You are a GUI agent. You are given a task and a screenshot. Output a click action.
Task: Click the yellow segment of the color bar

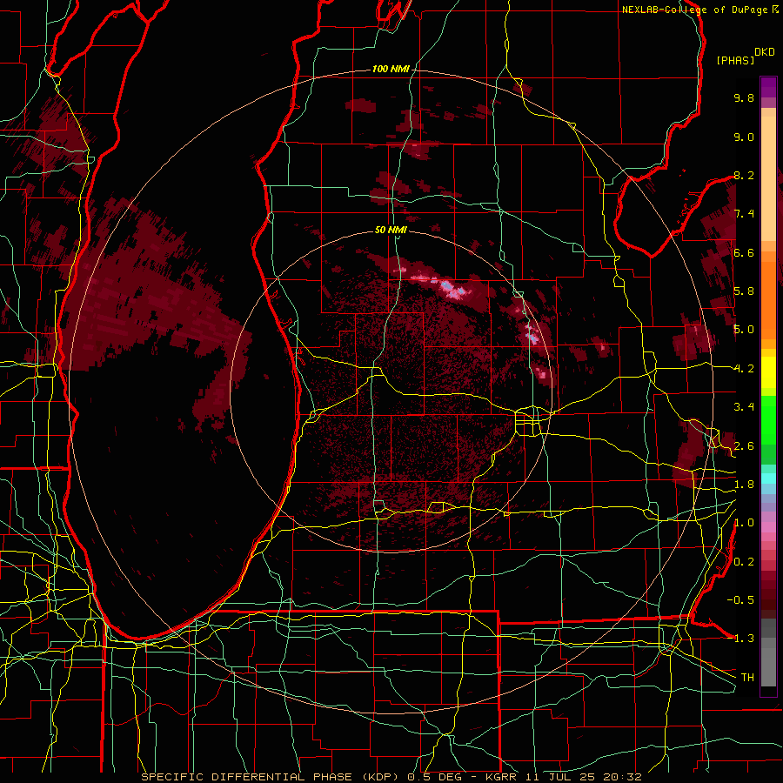coord(768,372)
